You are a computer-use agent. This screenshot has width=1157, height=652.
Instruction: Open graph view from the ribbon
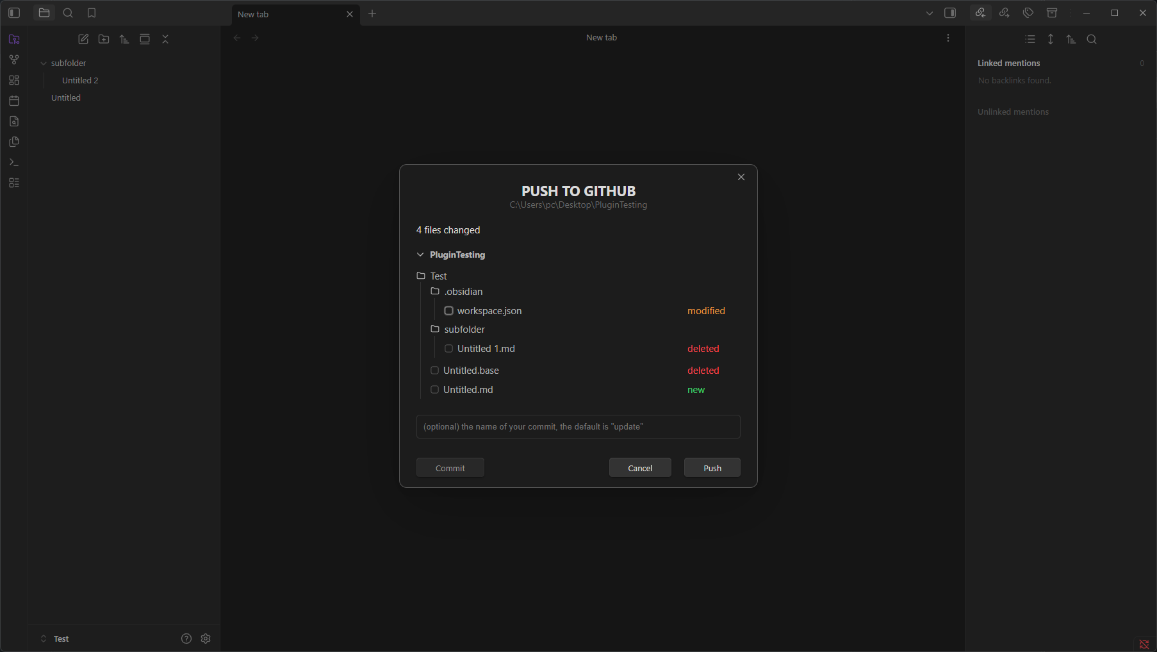pos(14,60)
